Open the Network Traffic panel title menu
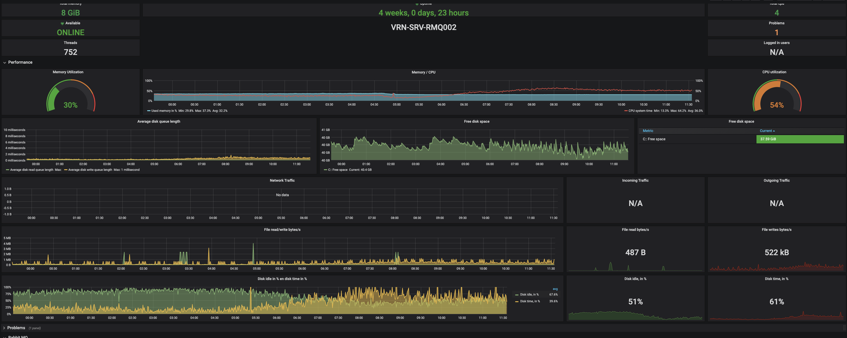Screen dimensions: 847x338 282,180
